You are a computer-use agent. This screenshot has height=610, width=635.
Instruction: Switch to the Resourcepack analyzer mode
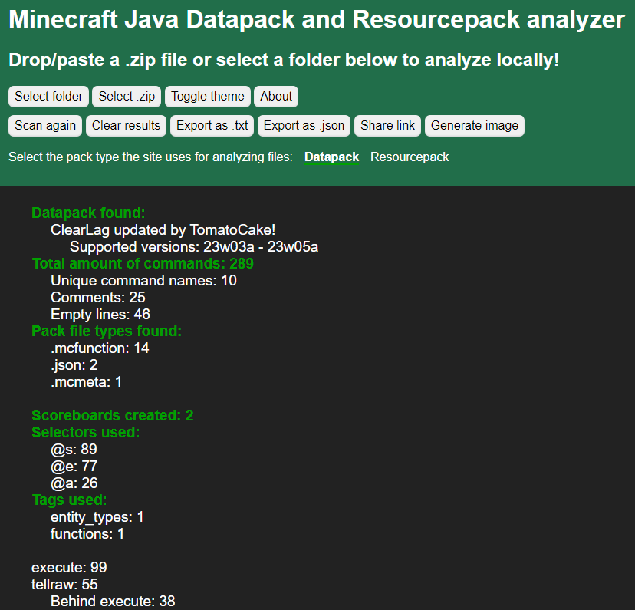[410, 157]
